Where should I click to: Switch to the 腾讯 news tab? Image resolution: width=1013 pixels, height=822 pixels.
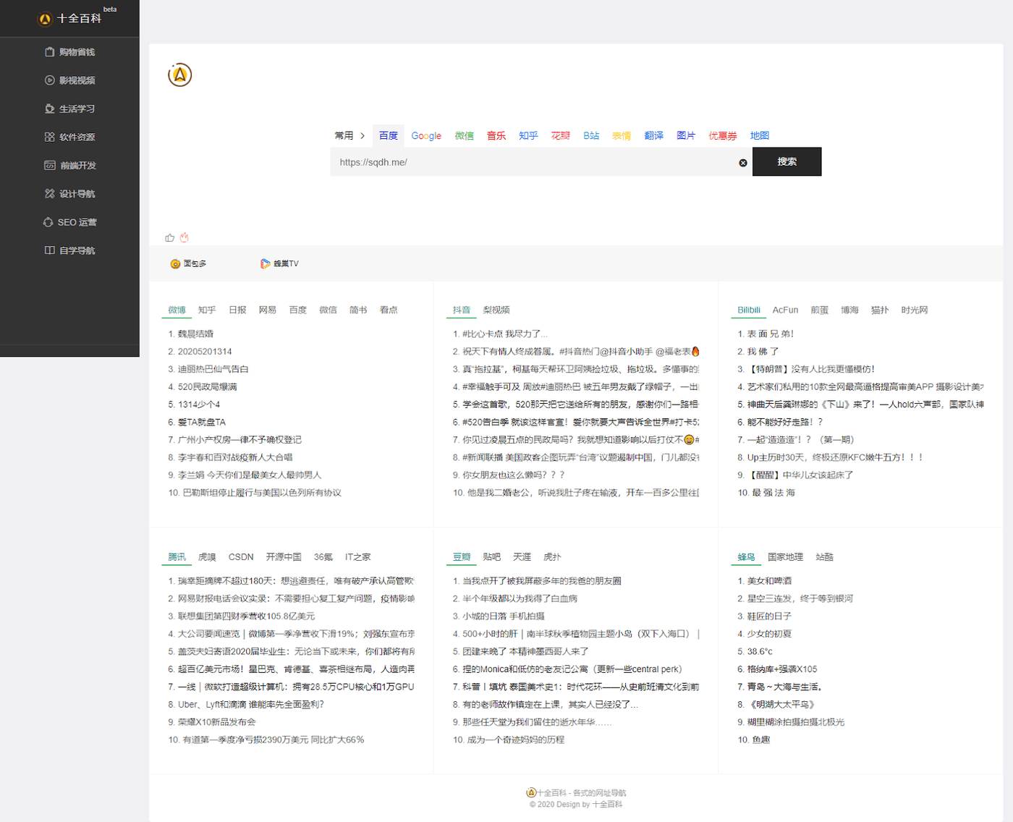tap(177, 557)
